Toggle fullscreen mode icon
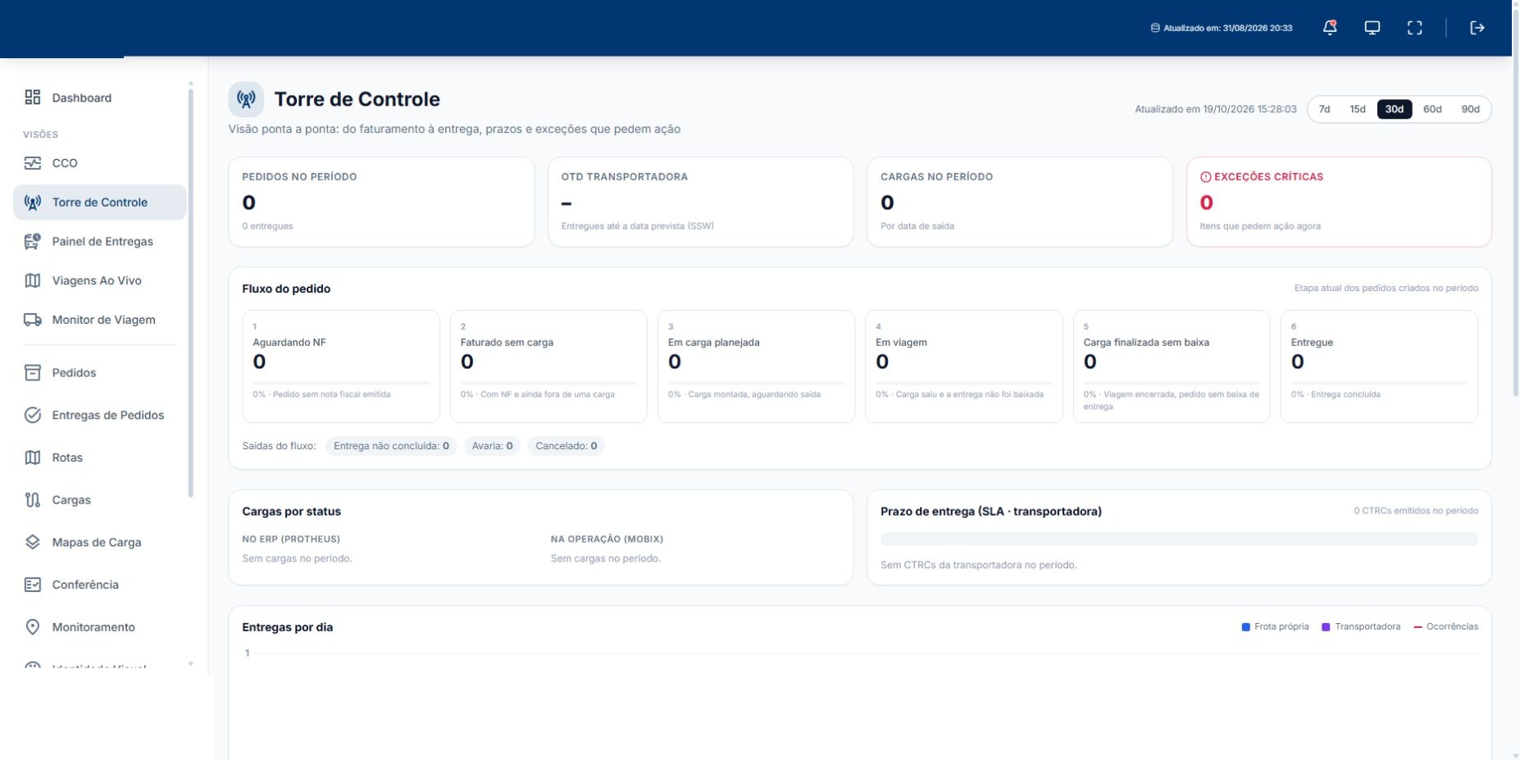This screenshot has height=760, width=1520. (x=1415, y=28)
